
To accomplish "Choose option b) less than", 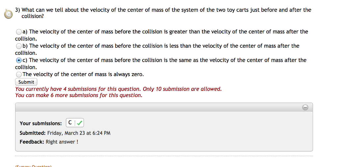I will (19, 46).
